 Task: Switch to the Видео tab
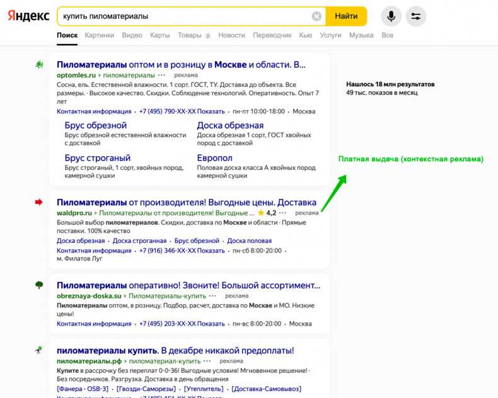coord(132,35)
